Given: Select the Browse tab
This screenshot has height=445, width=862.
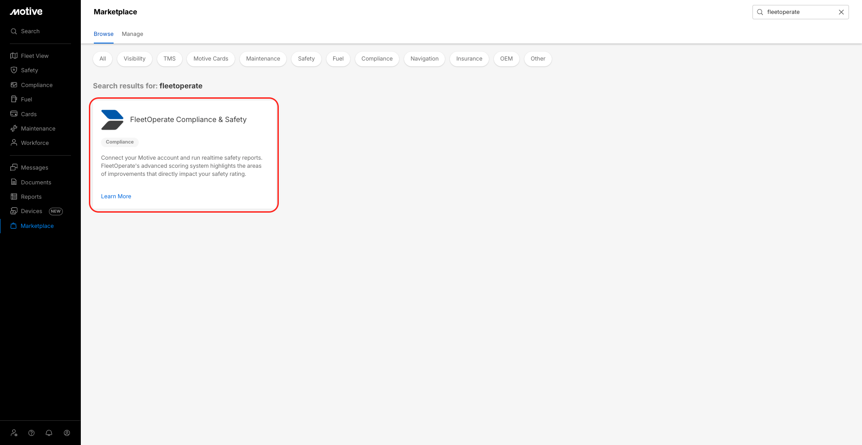Looking at the screenshot, I should [103, 34].
